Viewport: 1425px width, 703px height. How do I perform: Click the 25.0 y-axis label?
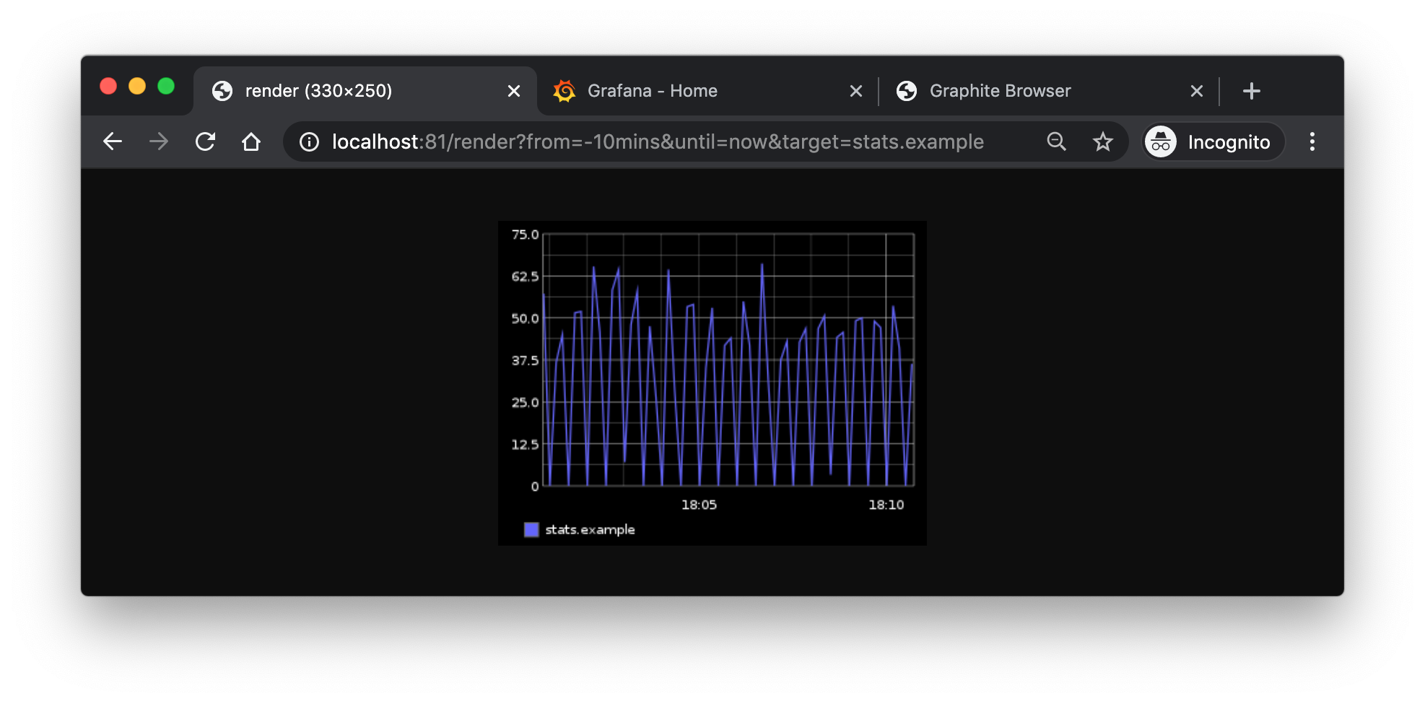click(x=525, y=402)
